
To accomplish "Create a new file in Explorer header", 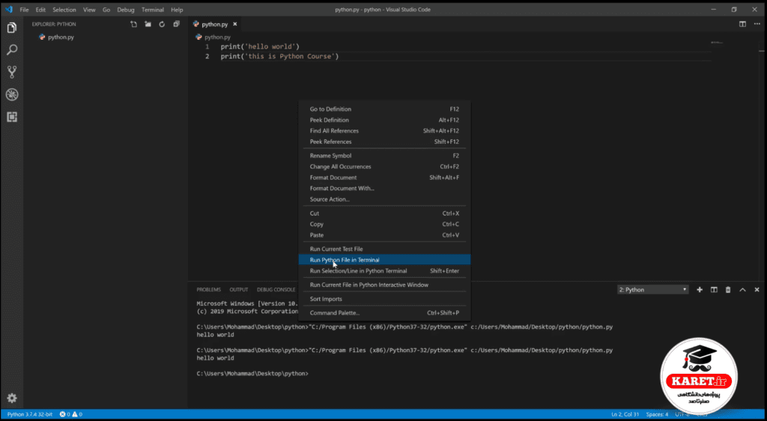I will (133, 24).
